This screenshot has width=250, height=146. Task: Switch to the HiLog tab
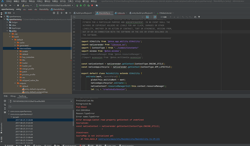click(x=13, y=97)
